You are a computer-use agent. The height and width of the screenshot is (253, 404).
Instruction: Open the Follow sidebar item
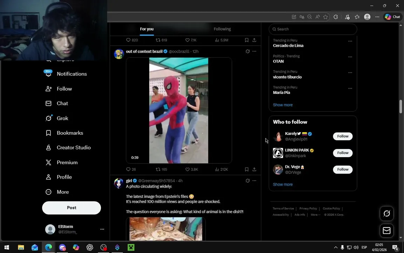click(59, 89)
